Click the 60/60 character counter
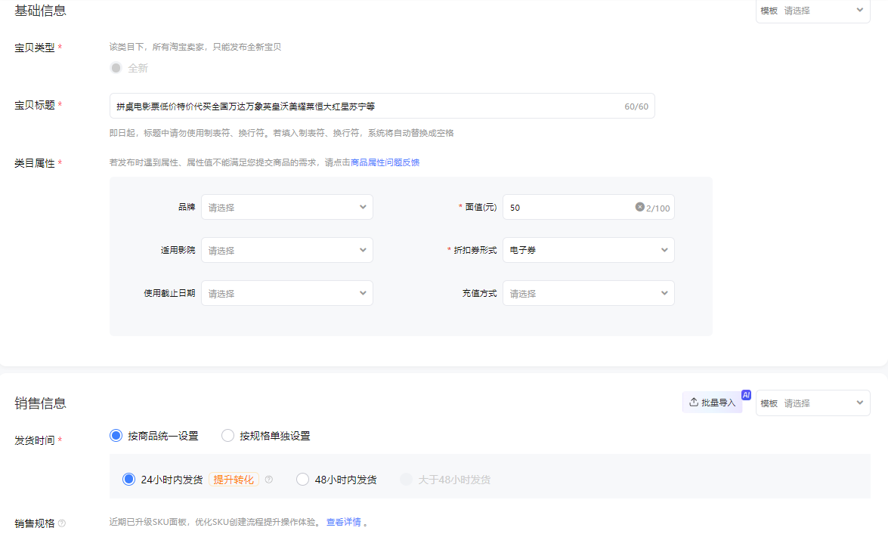The height and width of the screenshot is (537, 888). (636, 106)
